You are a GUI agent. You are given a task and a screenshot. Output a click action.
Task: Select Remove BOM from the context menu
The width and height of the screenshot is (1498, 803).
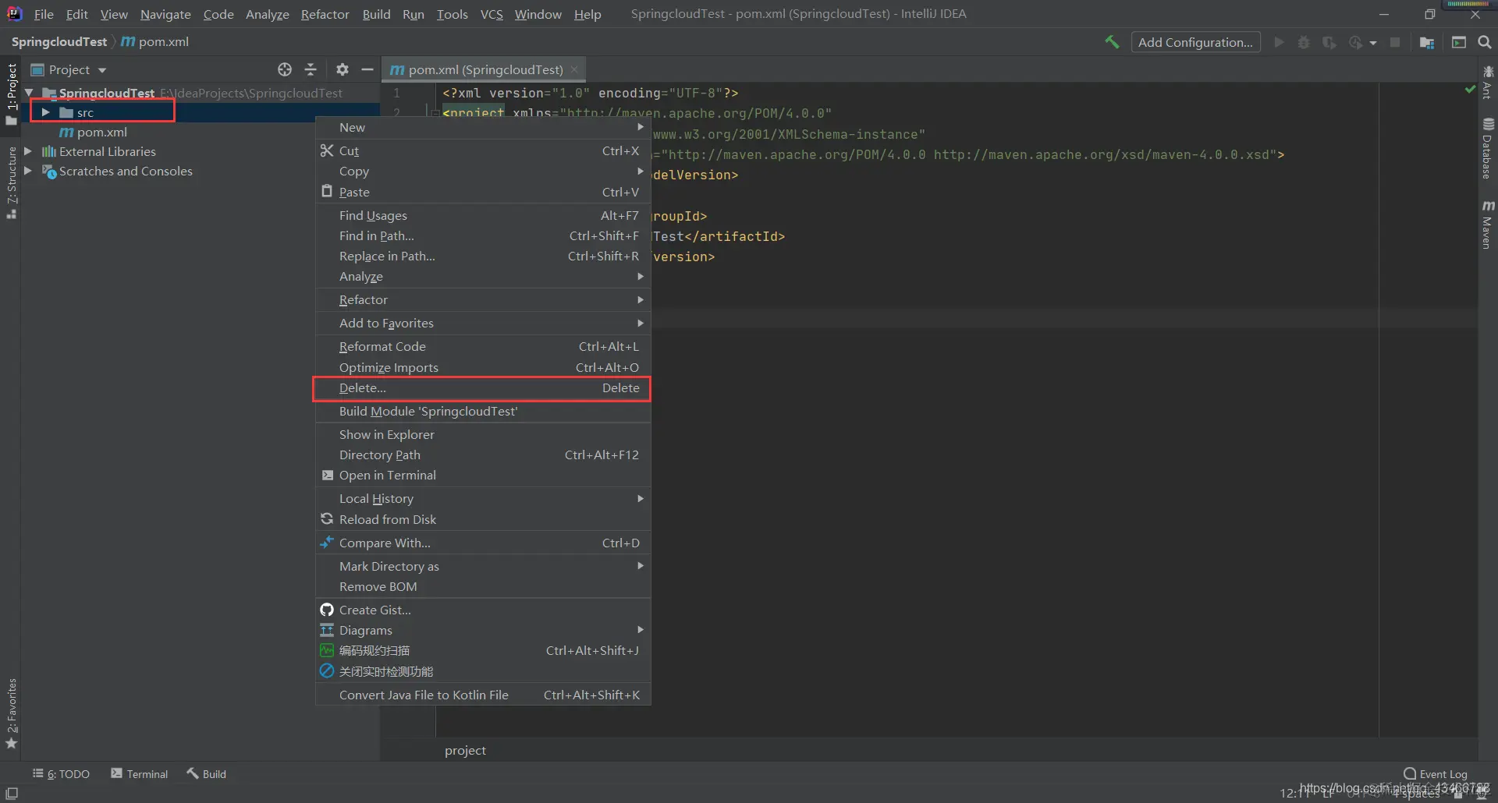pyautogui.click(x=483, y=586)
